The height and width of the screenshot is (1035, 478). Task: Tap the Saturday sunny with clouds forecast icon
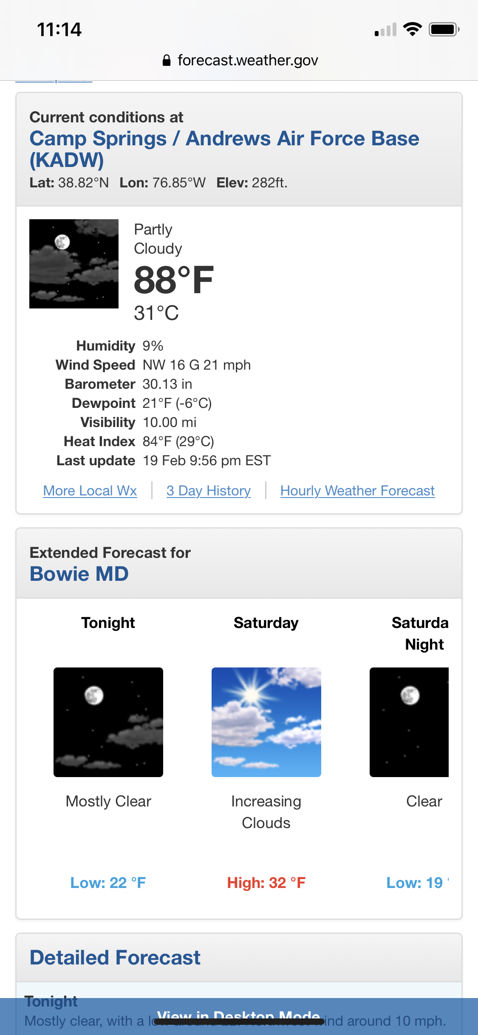266,722
